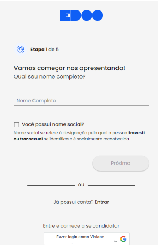Screen dimensions: 158x245
Task: Click the waving hands step icon
Action: coord(21,50)
